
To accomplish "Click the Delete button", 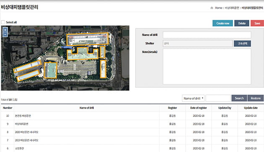I will [x=242, y=23].
